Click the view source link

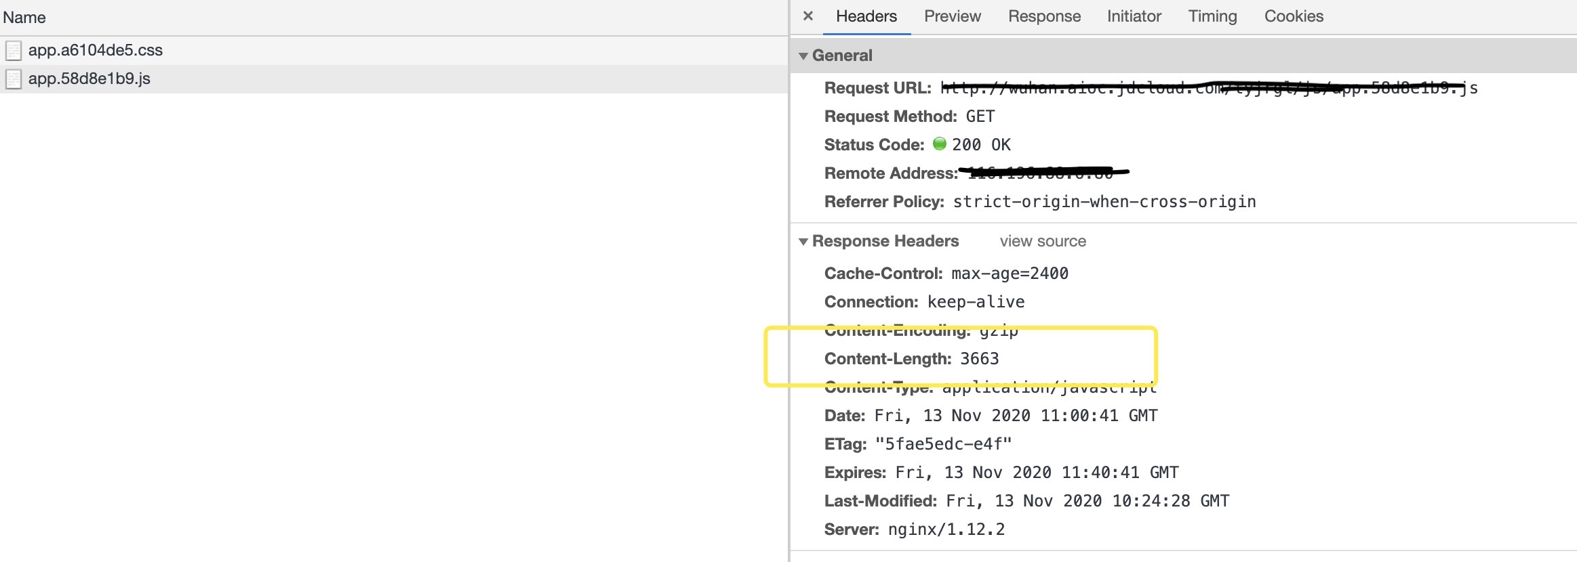(x=1043, y=241)
